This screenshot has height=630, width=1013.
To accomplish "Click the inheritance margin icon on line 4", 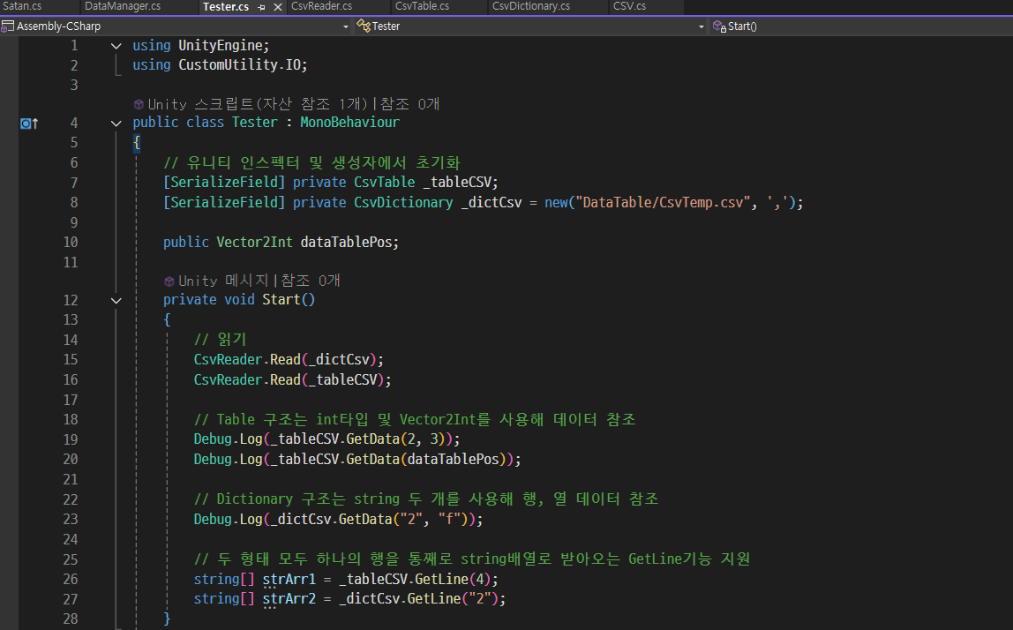I will click(x=29, y=123).
